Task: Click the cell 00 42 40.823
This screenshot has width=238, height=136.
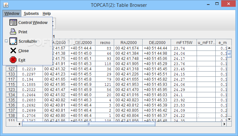Action: tap(128, 100)
